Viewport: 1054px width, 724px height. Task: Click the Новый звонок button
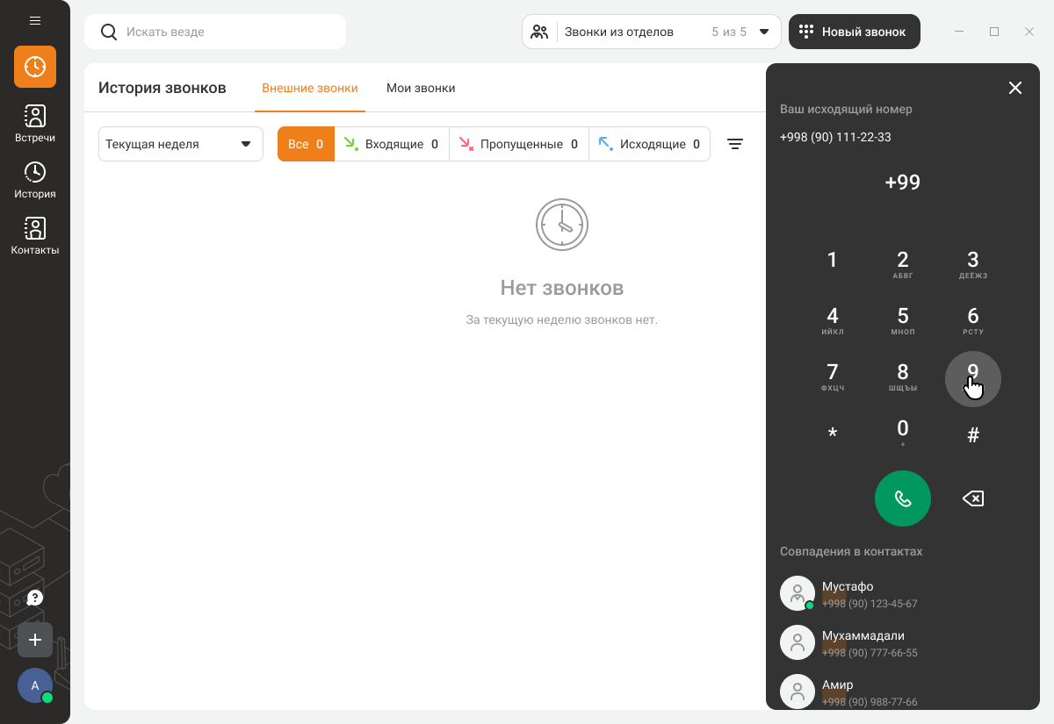tap(854, 32)
